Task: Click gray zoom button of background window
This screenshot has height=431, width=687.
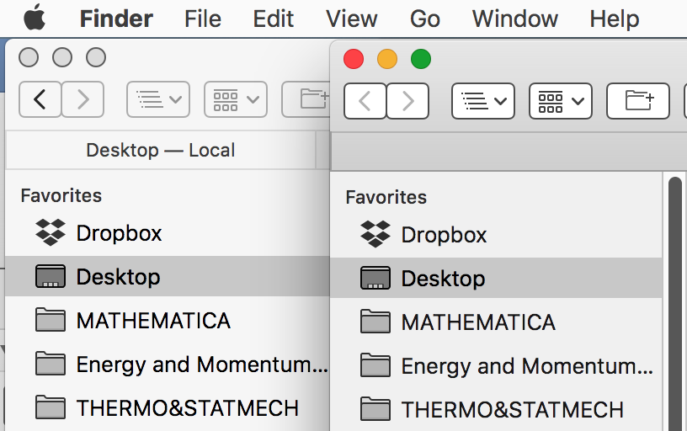Action: (96, 57)
